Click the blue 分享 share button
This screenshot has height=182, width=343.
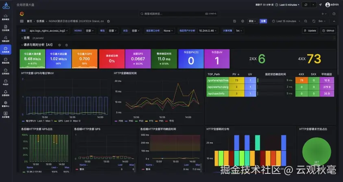point(263,21)
